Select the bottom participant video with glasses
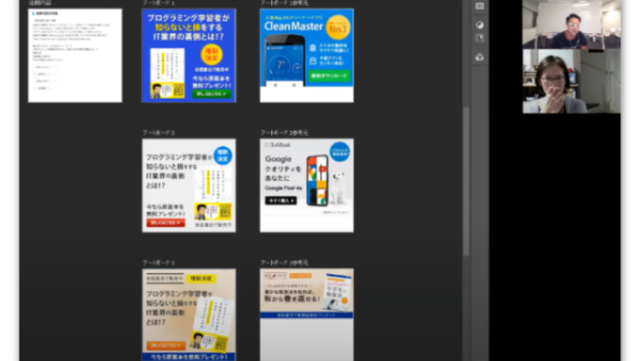The width and height of the screenshot is (642, 361). (571, 81)
